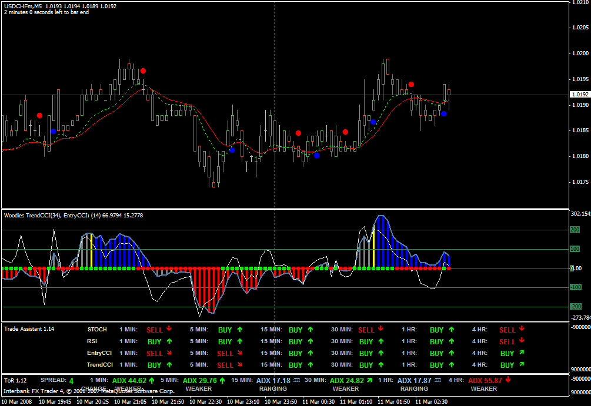Click the ADX 44.62 value
This screenshot has height=406, width=591.
pyautogui.click(x=129, y=381)
